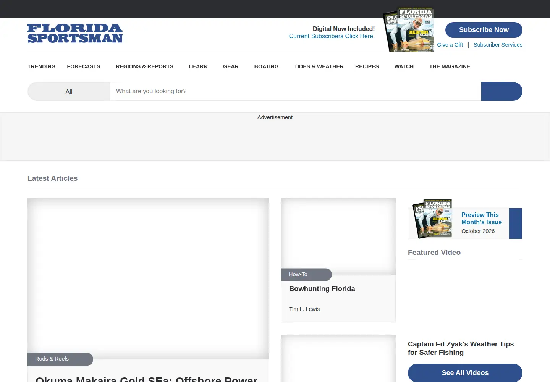This screenshot has width=550, height=382.
Task: Open Subscriber Services link
Action: click(498, 45)
